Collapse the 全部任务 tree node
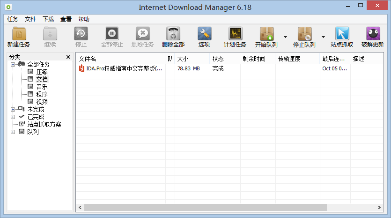Image resolution: width=391 pixels, height=218 pixels. click(x=13, y=64)
